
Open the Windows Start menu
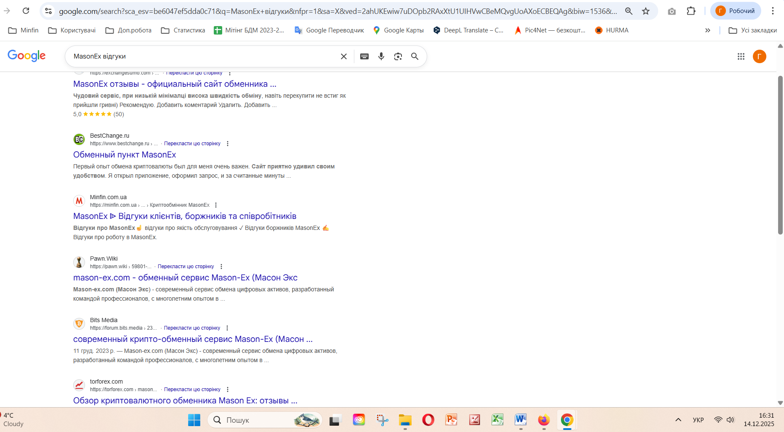(x=194, y=420)
